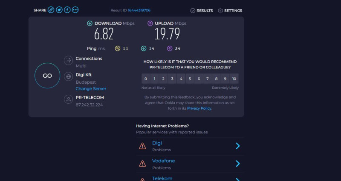Expand the Digi problems entry
Image resolution: width=341 pixels, height=181 pixels.
tap(238, 146)
